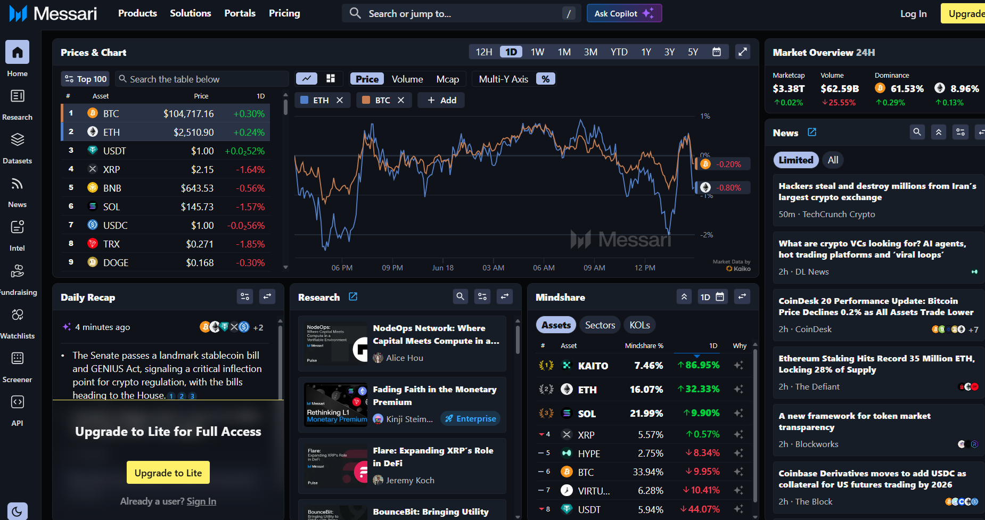Toggle the percent (%) axis mode
Image resolution: width=985 pixels, height=520 pixels.
click(x=545, y=79)
